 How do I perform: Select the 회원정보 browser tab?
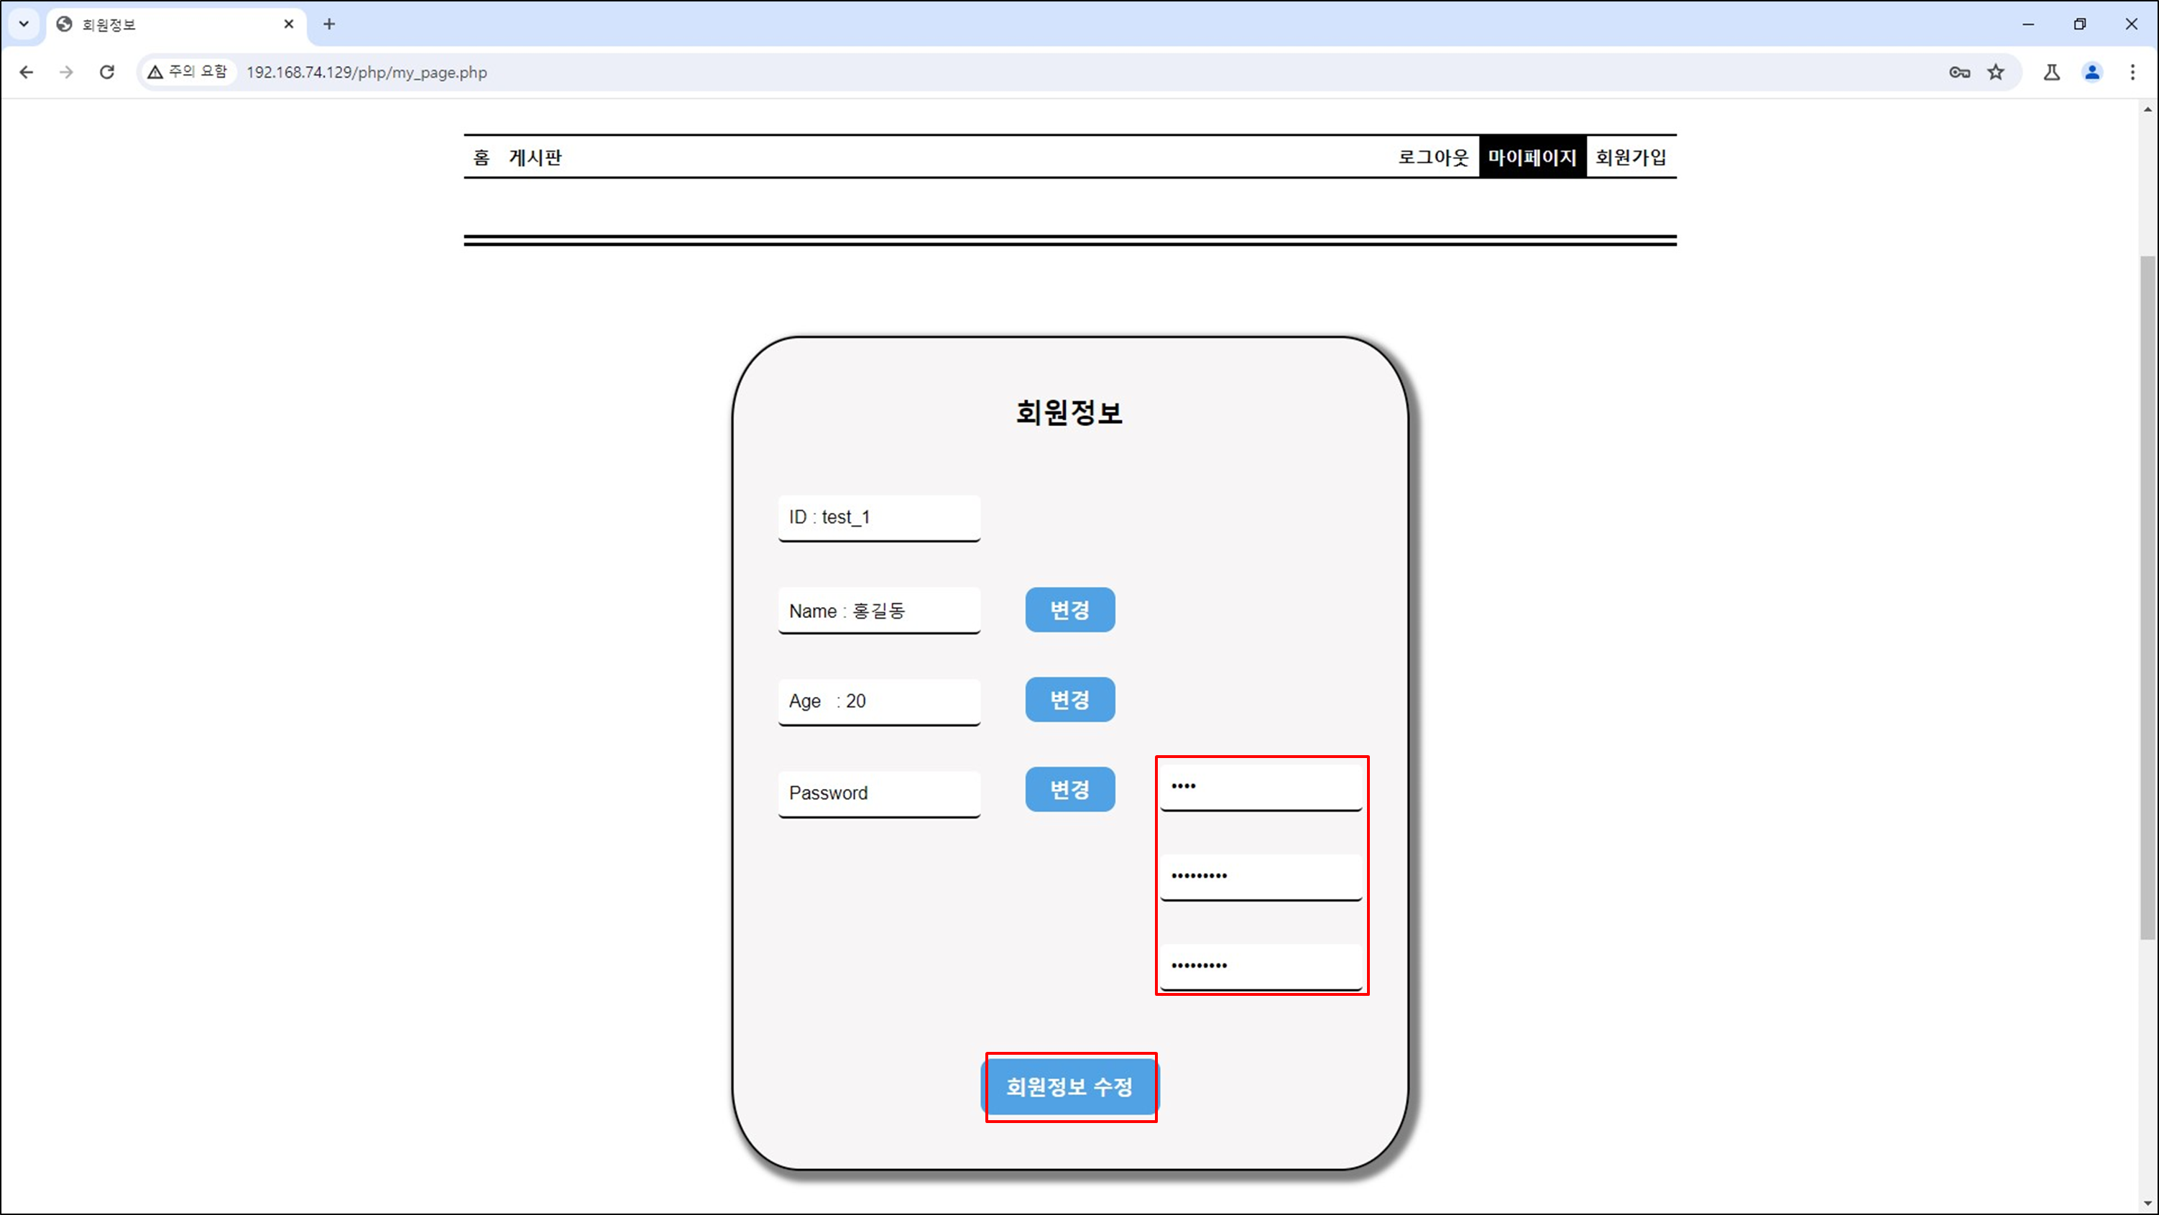[x=176, y=24]
